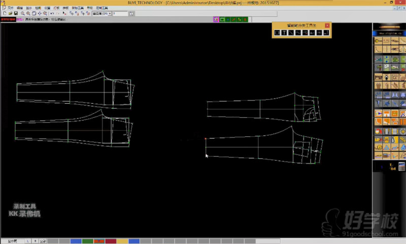Viewport: 406px width, 244px height.
Task: Select the T text tool in floating toolbar
Action: click(284, 33)
